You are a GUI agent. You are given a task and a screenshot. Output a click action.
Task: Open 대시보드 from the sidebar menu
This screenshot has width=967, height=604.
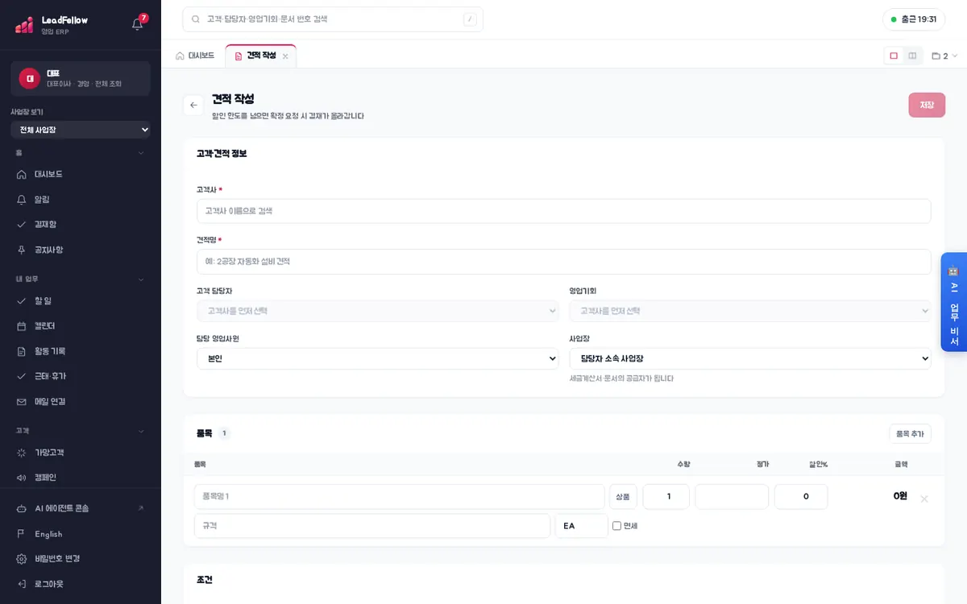(81, 174)
